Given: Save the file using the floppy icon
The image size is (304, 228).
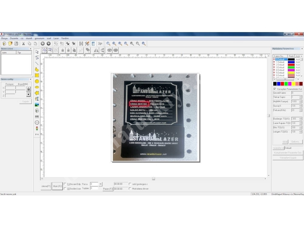Looking at the screenshot, I should (x=16, y=44).
